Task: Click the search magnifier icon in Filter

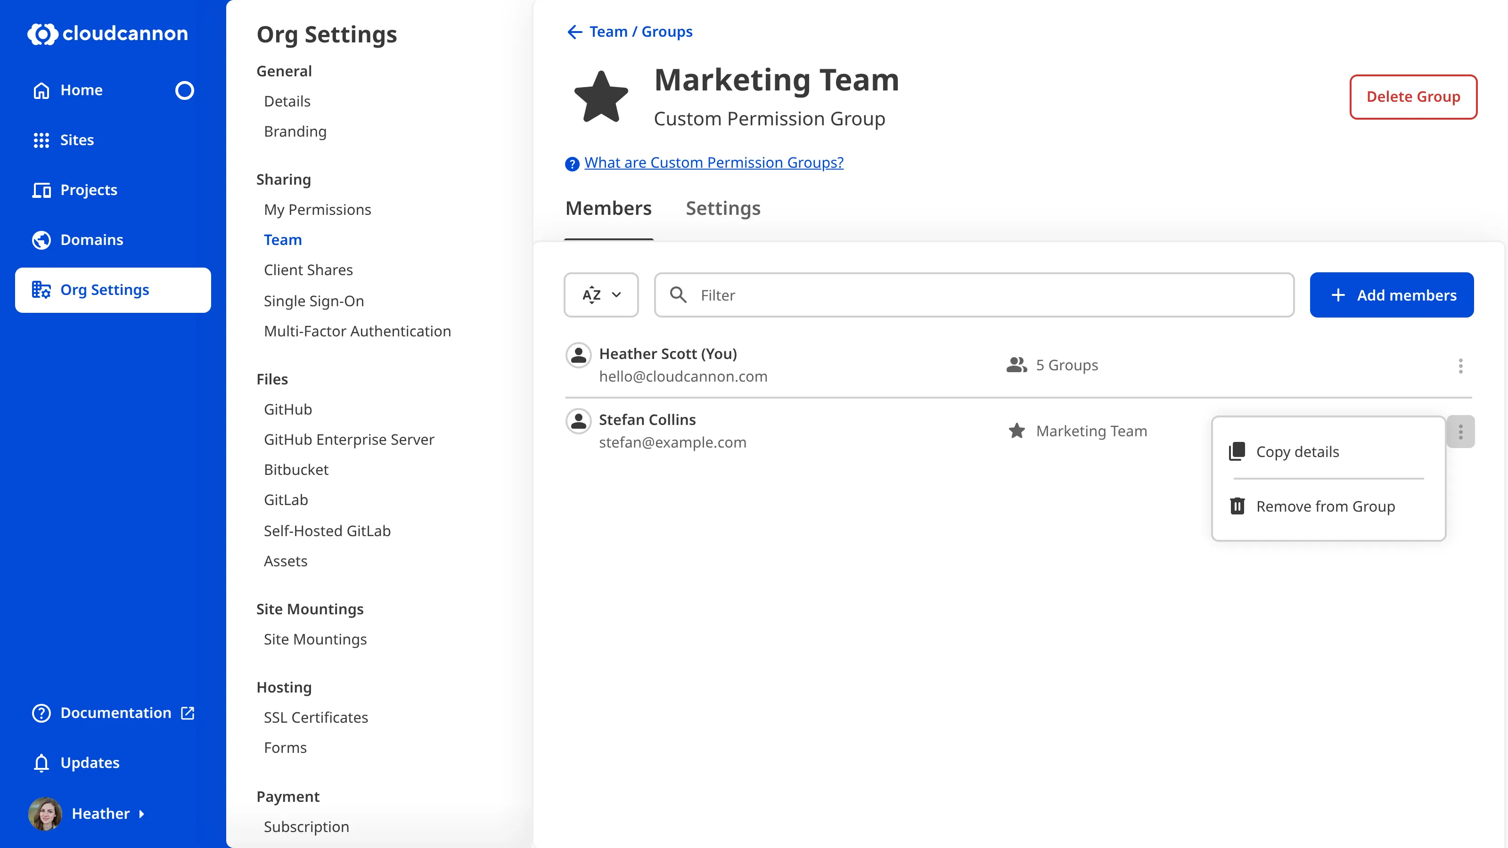Action: point(678,295)
